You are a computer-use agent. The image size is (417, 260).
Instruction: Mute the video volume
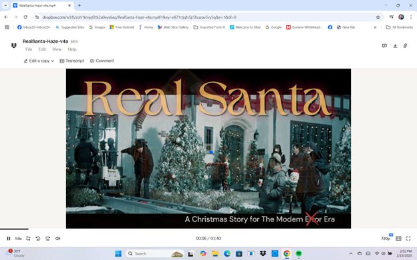57,238
